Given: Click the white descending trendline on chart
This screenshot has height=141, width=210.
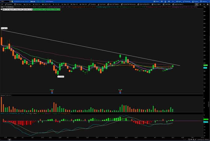Looking at the screenshot, I should (90, 48).
